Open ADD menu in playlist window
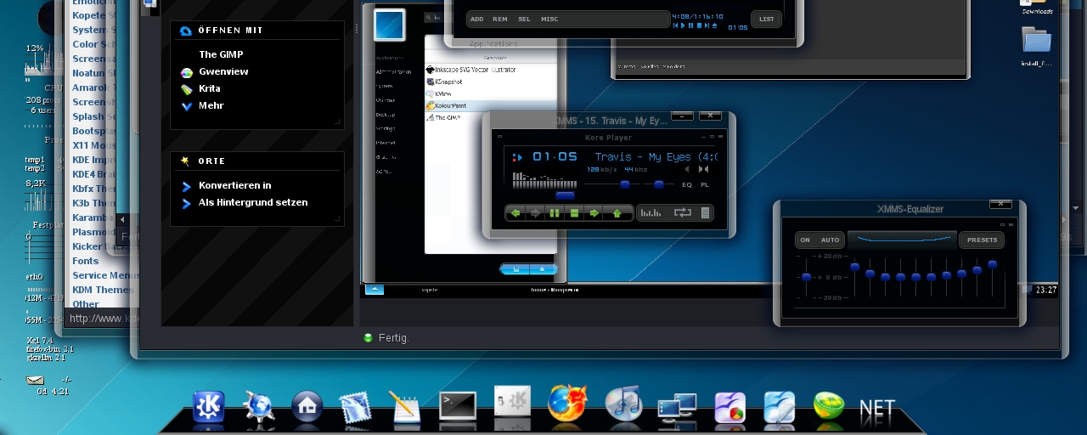The width and height of the screenshot is (1087, 435). (477, 19)
